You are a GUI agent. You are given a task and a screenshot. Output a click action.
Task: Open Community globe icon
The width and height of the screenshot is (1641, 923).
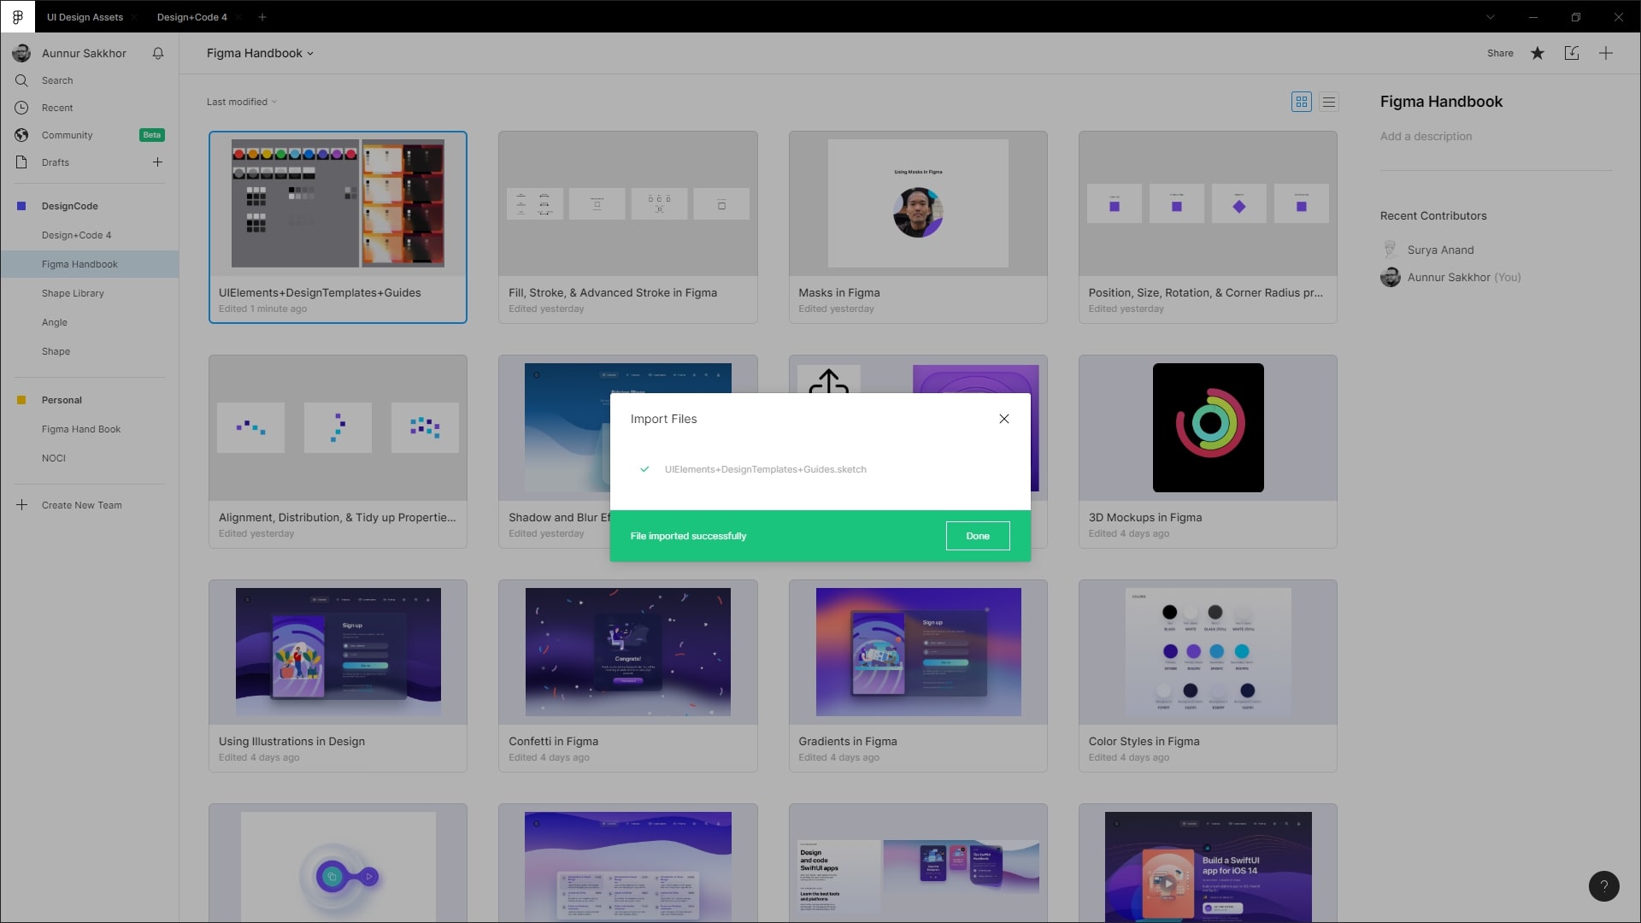pyautogui.click(x=21, y=135)
